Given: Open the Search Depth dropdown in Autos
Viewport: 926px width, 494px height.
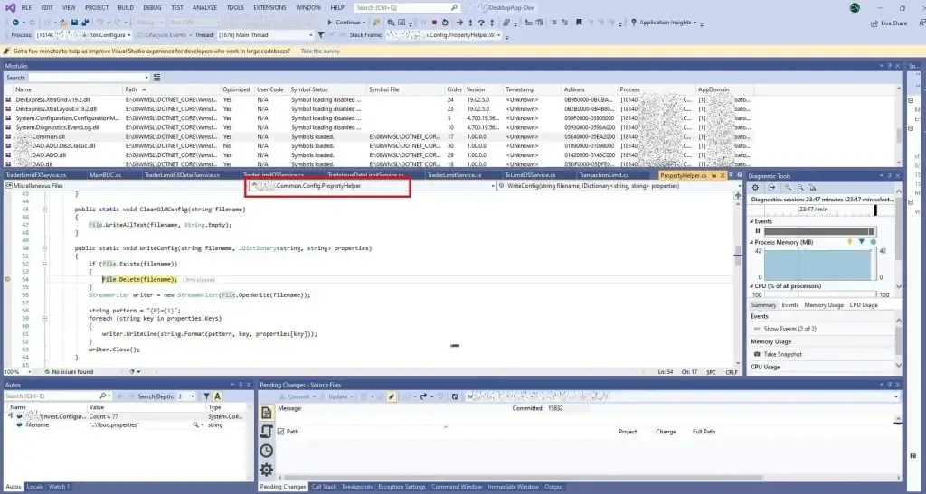Looking at the screenshot, I should (x=186, y=396).
